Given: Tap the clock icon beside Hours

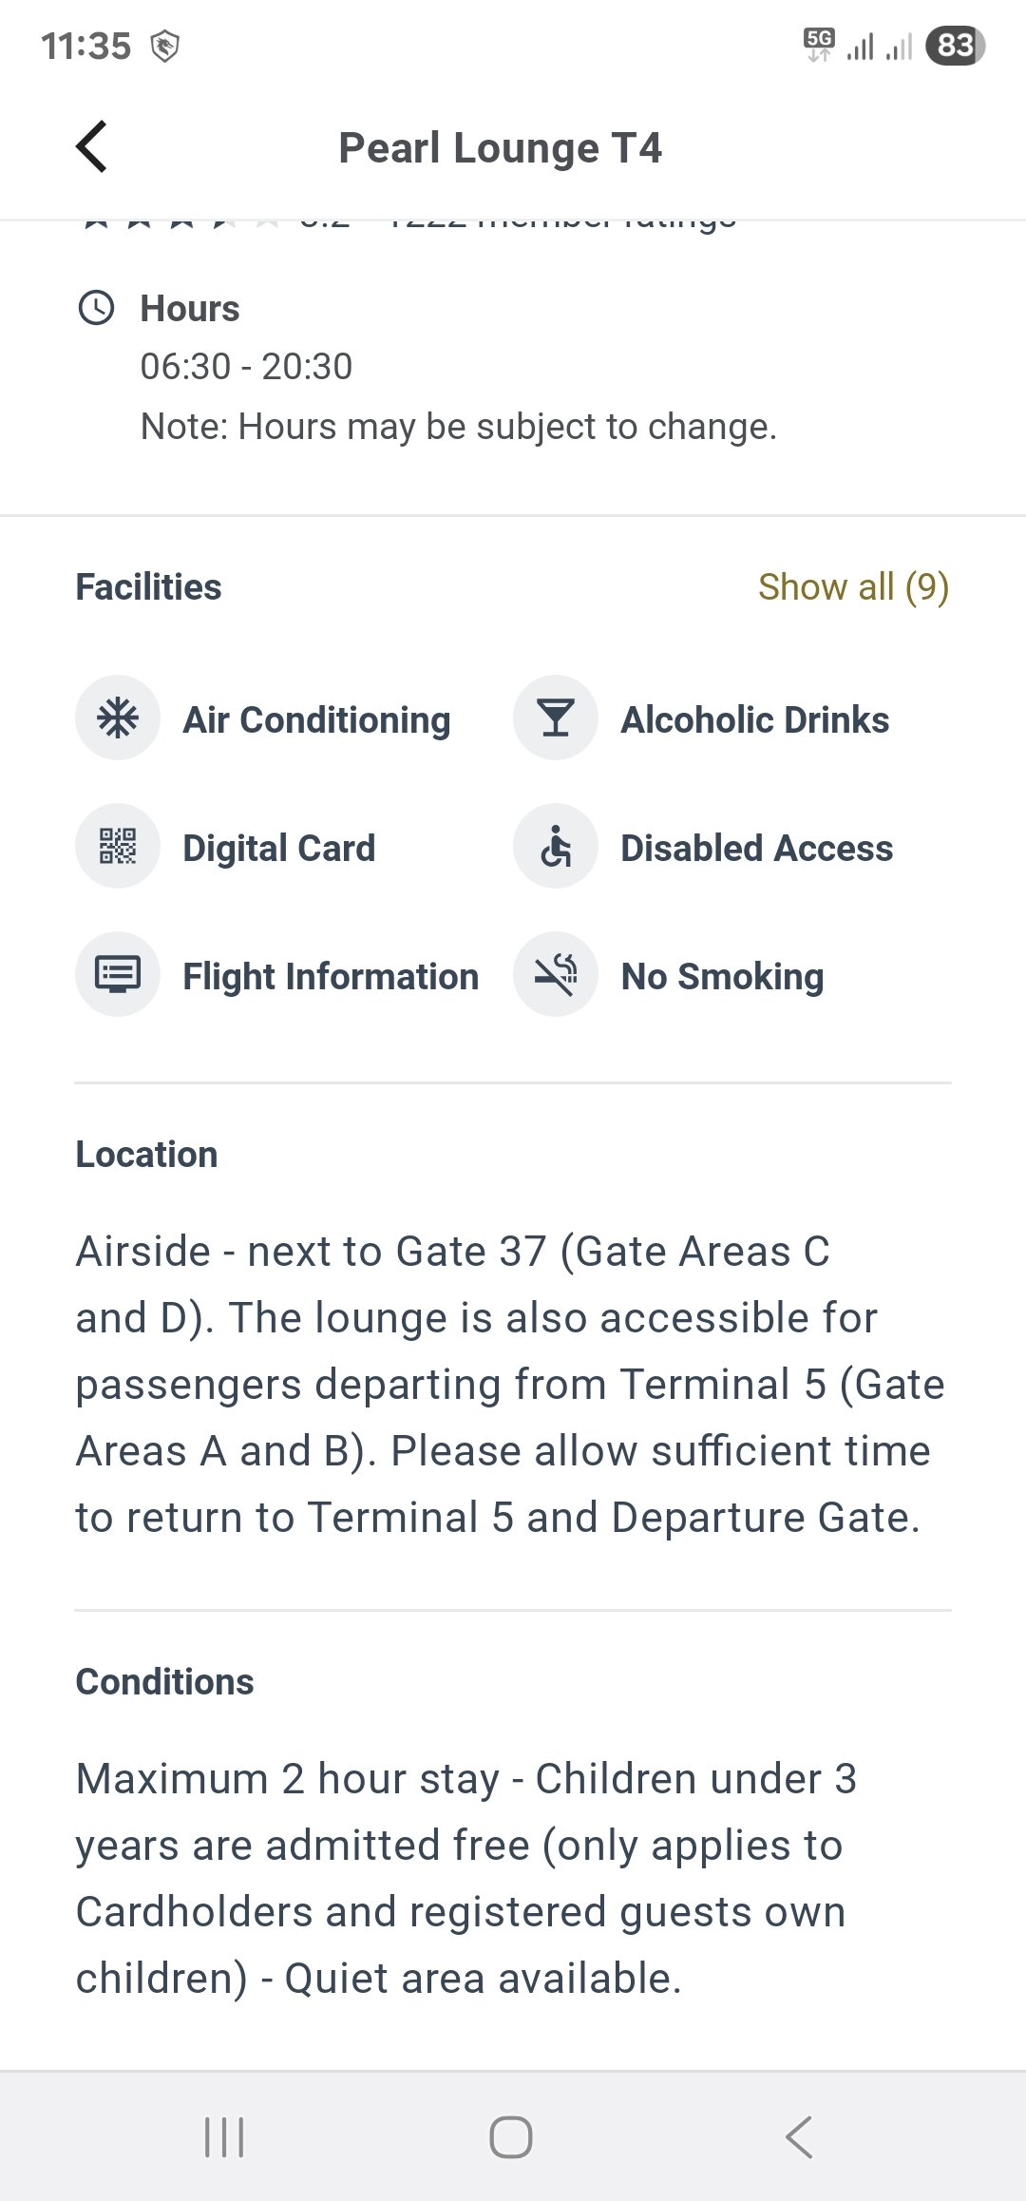Looking at the screenshot, I should [98, 307].
